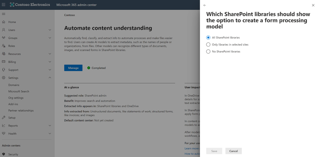
Task: Click the back arrow in the panel
Action: click(x=205, y=5)
